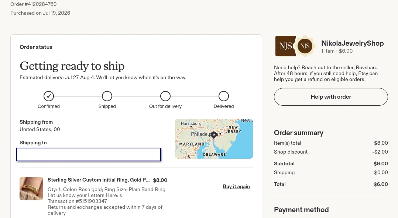Click the Payment method heading
Screen dimensions: 398x218
pos(301,210)
